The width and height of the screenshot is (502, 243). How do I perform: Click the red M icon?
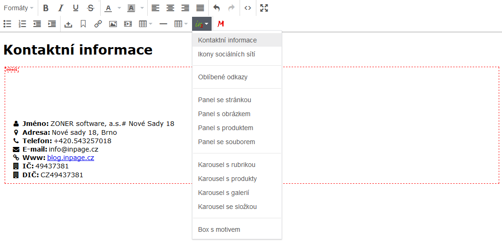(221, 24)
